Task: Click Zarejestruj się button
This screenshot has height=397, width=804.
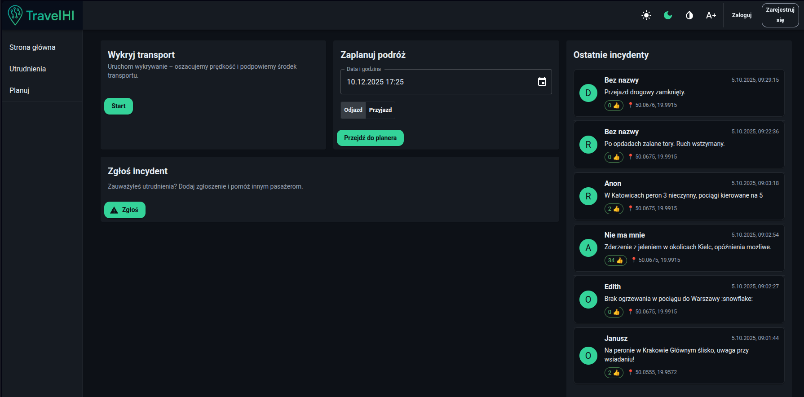Action: tap(780, 15)
